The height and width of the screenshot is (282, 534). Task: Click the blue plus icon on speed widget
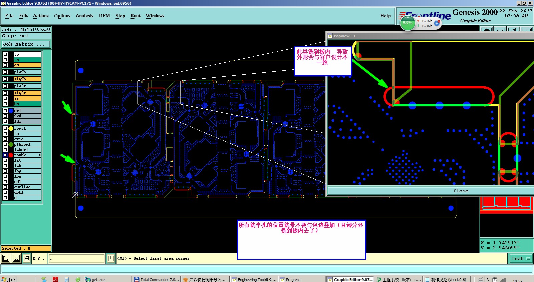click(x=437, y=23)
